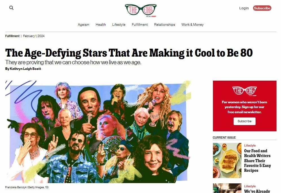Navigate to Work & Money

pyautogui.click(x=193, y=25)
